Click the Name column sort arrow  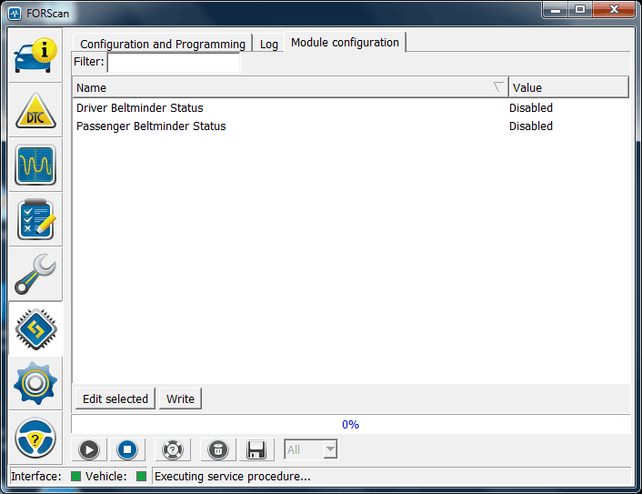(498, 86)
